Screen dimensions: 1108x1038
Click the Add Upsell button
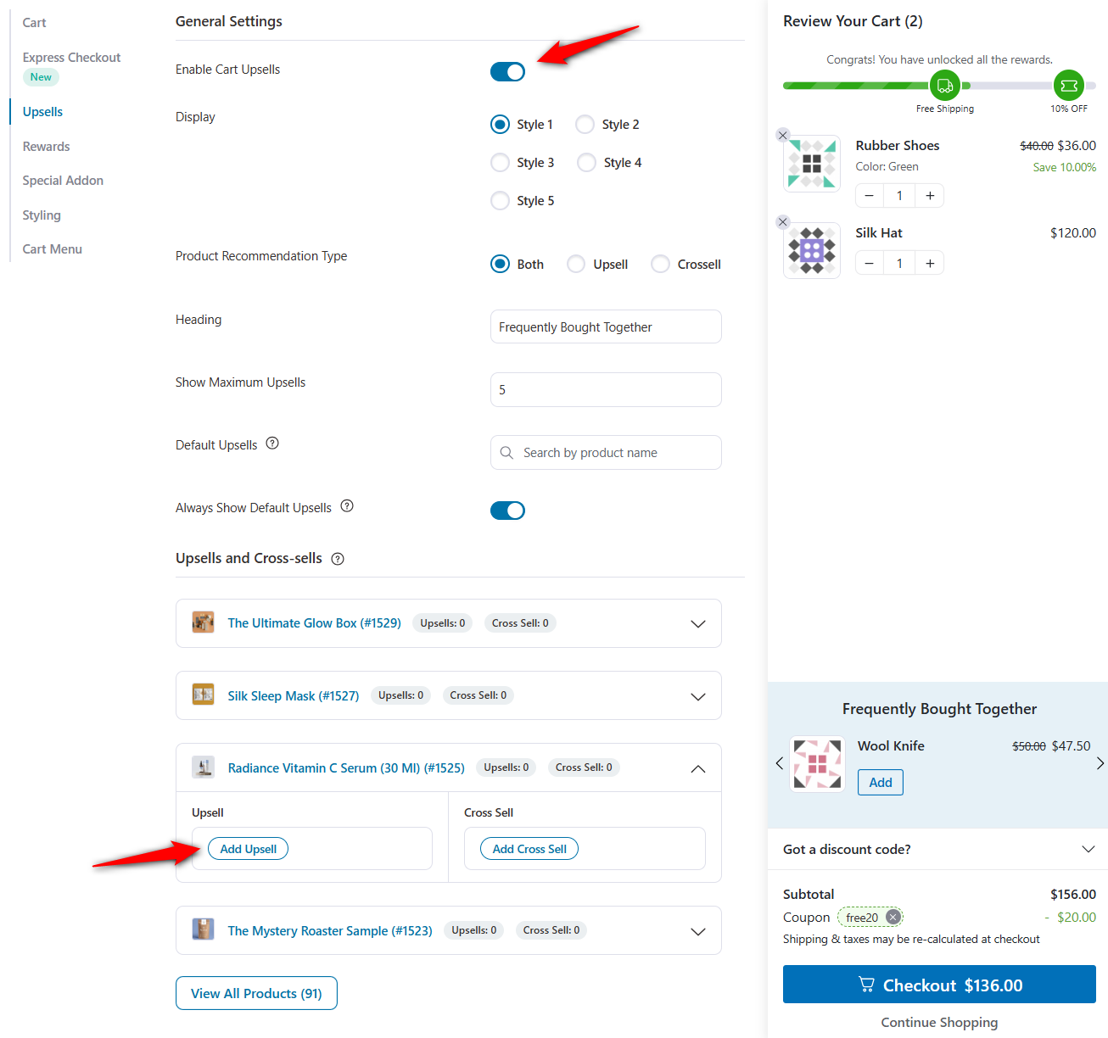pos(247,848)
